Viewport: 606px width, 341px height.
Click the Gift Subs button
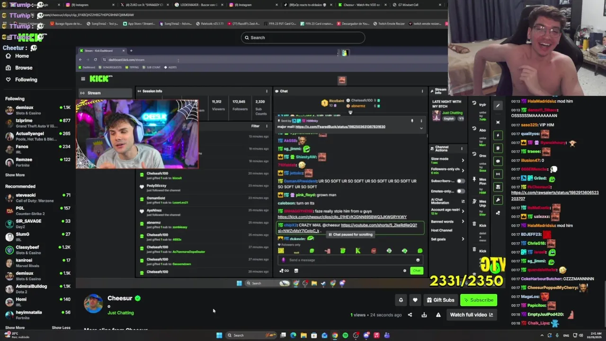440,300
